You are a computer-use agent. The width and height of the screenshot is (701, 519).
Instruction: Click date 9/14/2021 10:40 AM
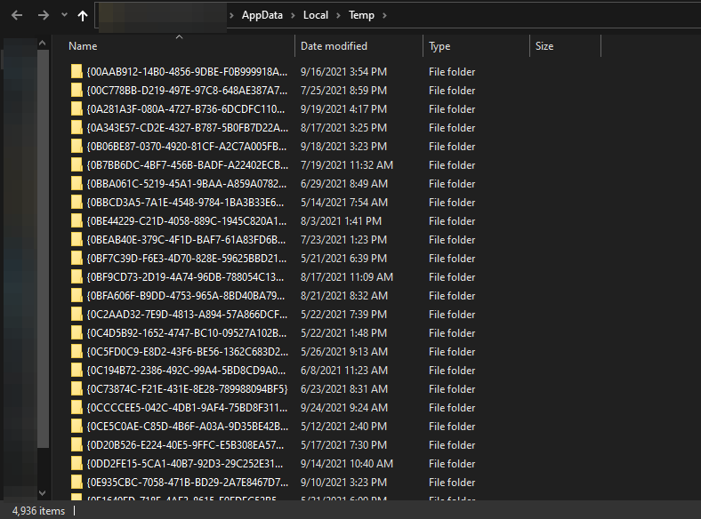(346, 464)
